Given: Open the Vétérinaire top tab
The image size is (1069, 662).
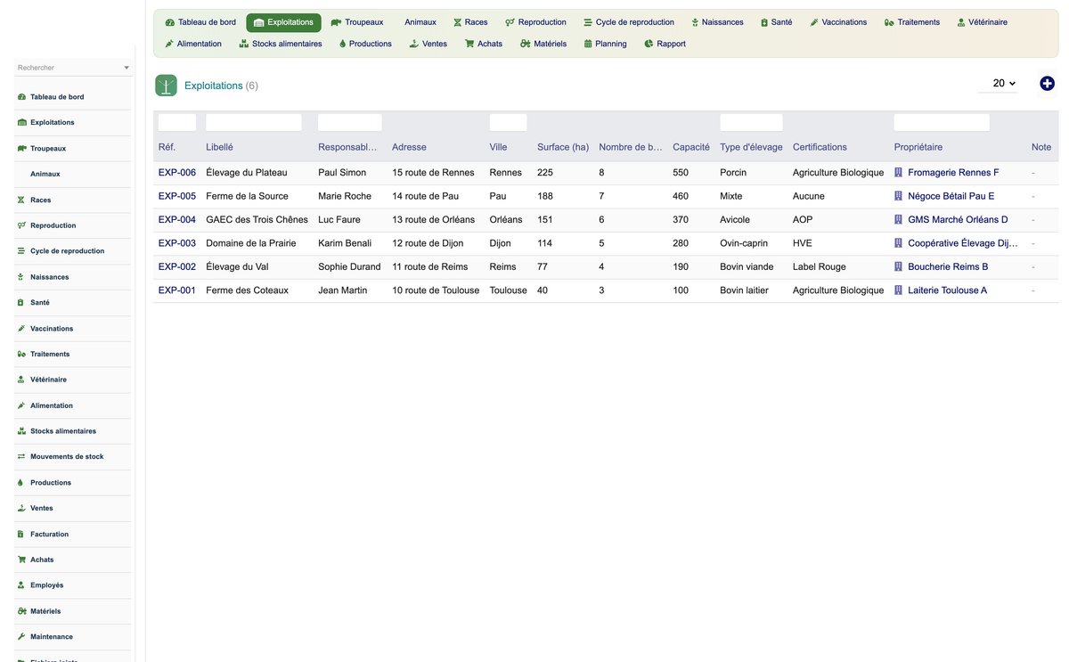Looking at the screenshot, I should click(983, 22).
